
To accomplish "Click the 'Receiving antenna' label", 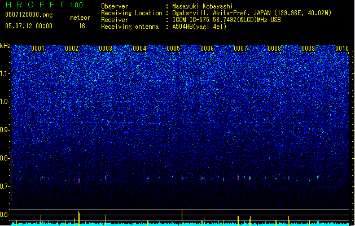I will pos(130,27).
